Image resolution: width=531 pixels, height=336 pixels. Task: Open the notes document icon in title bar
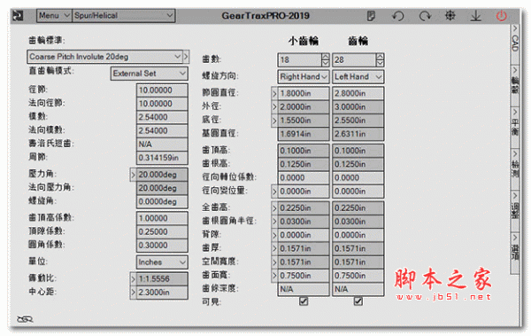371,16
